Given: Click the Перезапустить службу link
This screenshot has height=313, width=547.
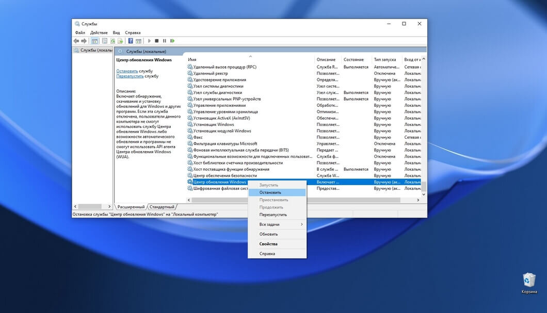Looking at the screenshot, I should click(x=130, y=76).
